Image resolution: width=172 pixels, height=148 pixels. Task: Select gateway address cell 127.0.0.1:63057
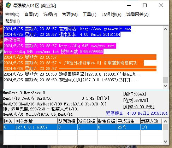tap(36, 127)
